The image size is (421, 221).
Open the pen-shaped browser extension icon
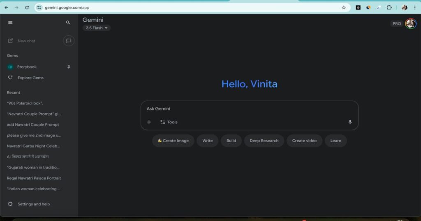(x=379, y=7)
